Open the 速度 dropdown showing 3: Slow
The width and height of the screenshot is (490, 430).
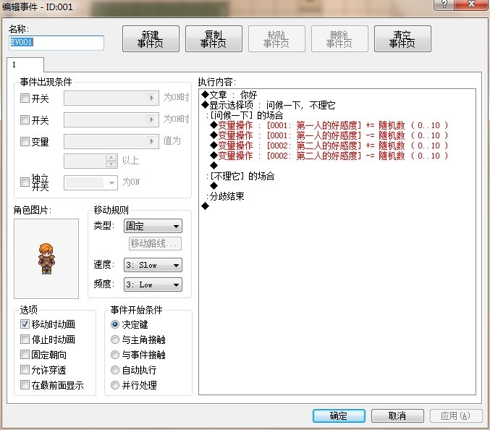(x=153, y=265)
